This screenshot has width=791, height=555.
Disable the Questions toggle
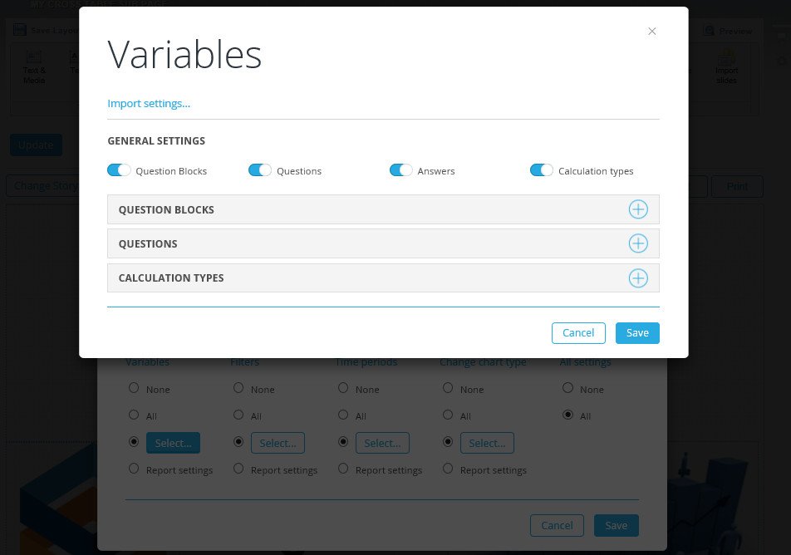(260, 170)
